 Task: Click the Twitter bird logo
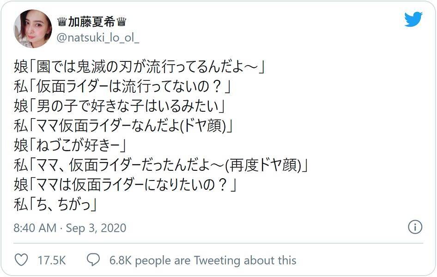coord(413,19)
